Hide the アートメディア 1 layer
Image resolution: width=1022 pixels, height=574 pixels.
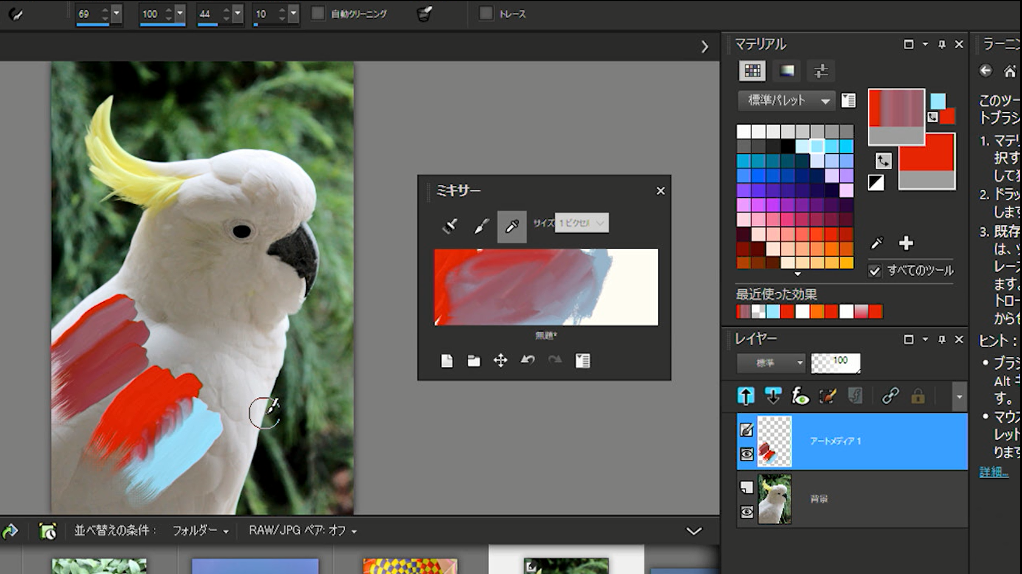[747, 454]
